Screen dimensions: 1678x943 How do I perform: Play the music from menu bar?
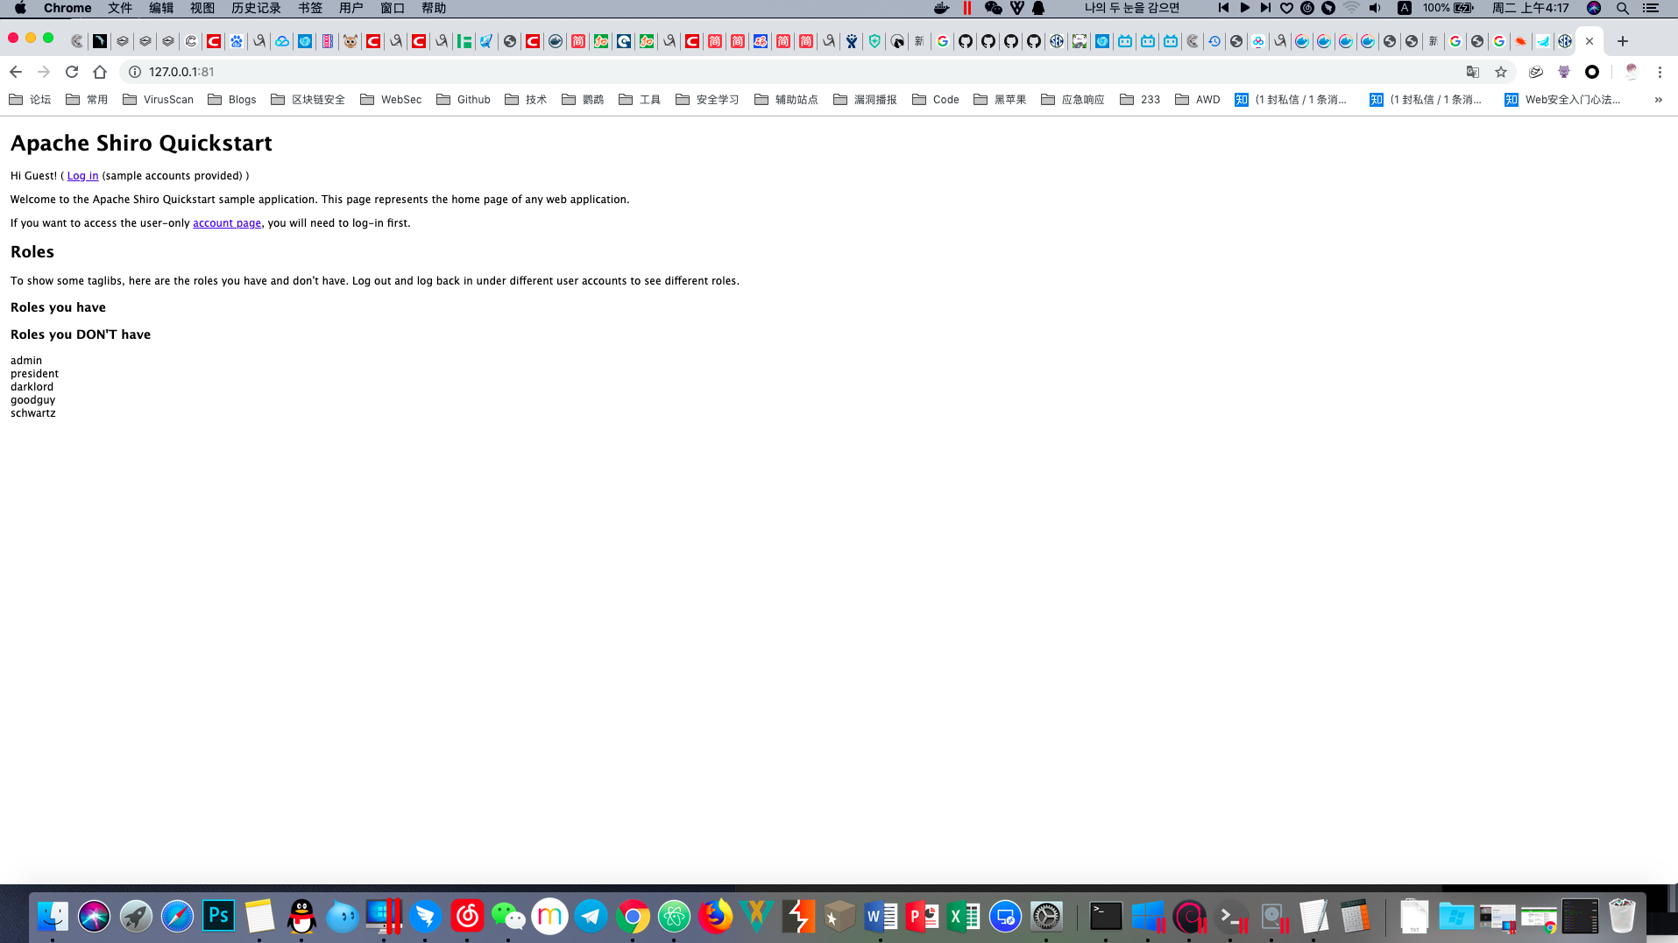click(1244, 8)
